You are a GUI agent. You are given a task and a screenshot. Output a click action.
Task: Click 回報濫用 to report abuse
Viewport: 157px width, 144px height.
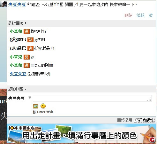tap(124, 120)
